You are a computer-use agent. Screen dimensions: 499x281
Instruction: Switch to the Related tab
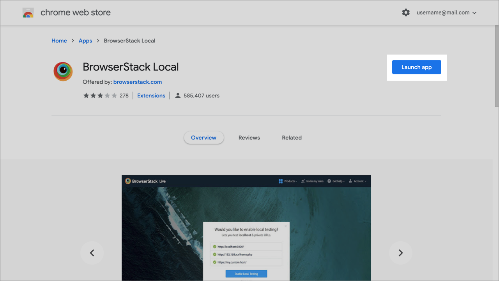pos(292,138)
